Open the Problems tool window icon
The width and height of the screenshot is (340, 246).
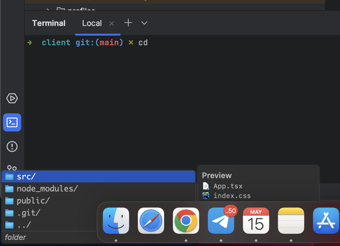[12, 147]
